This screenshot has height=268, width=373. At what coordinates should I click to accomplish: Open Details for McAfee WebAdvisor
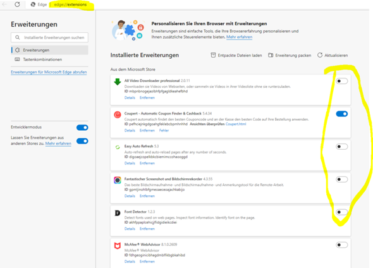point(130,262)
